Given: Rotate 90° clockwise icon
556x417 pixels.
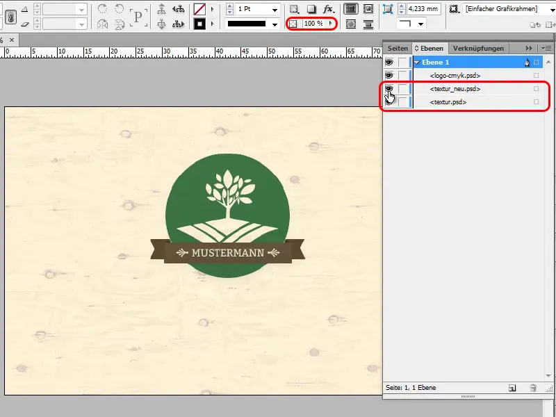Looking at the screenshot, I should [102, 9].
